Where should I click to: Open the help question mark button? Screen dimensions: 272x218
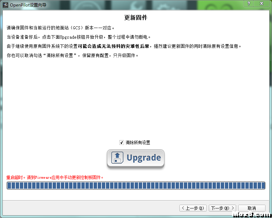[249, 3]
